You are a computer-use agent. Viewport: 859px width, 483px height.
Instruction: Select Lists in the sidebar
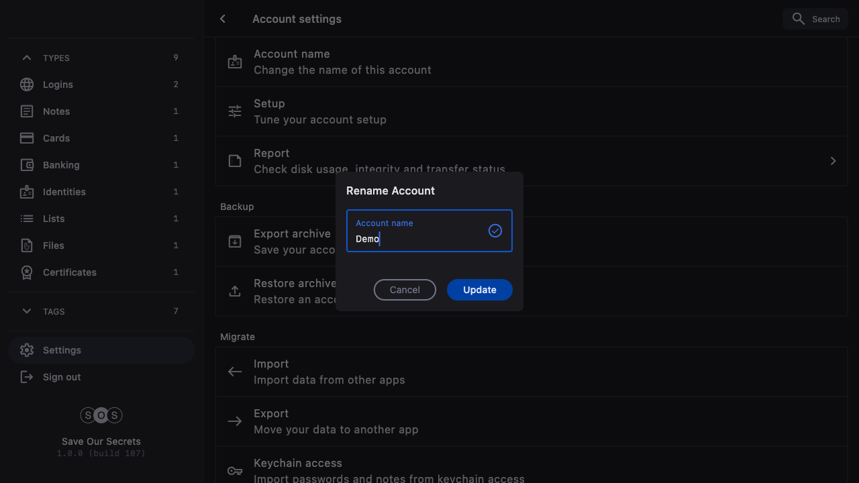pos(54,219)
